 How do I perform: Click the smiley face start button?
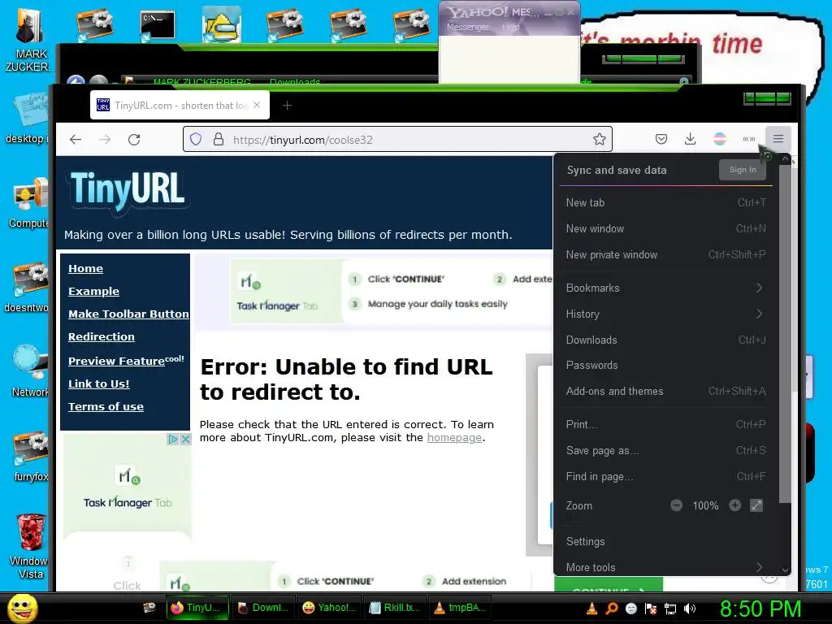pos(22,608)
